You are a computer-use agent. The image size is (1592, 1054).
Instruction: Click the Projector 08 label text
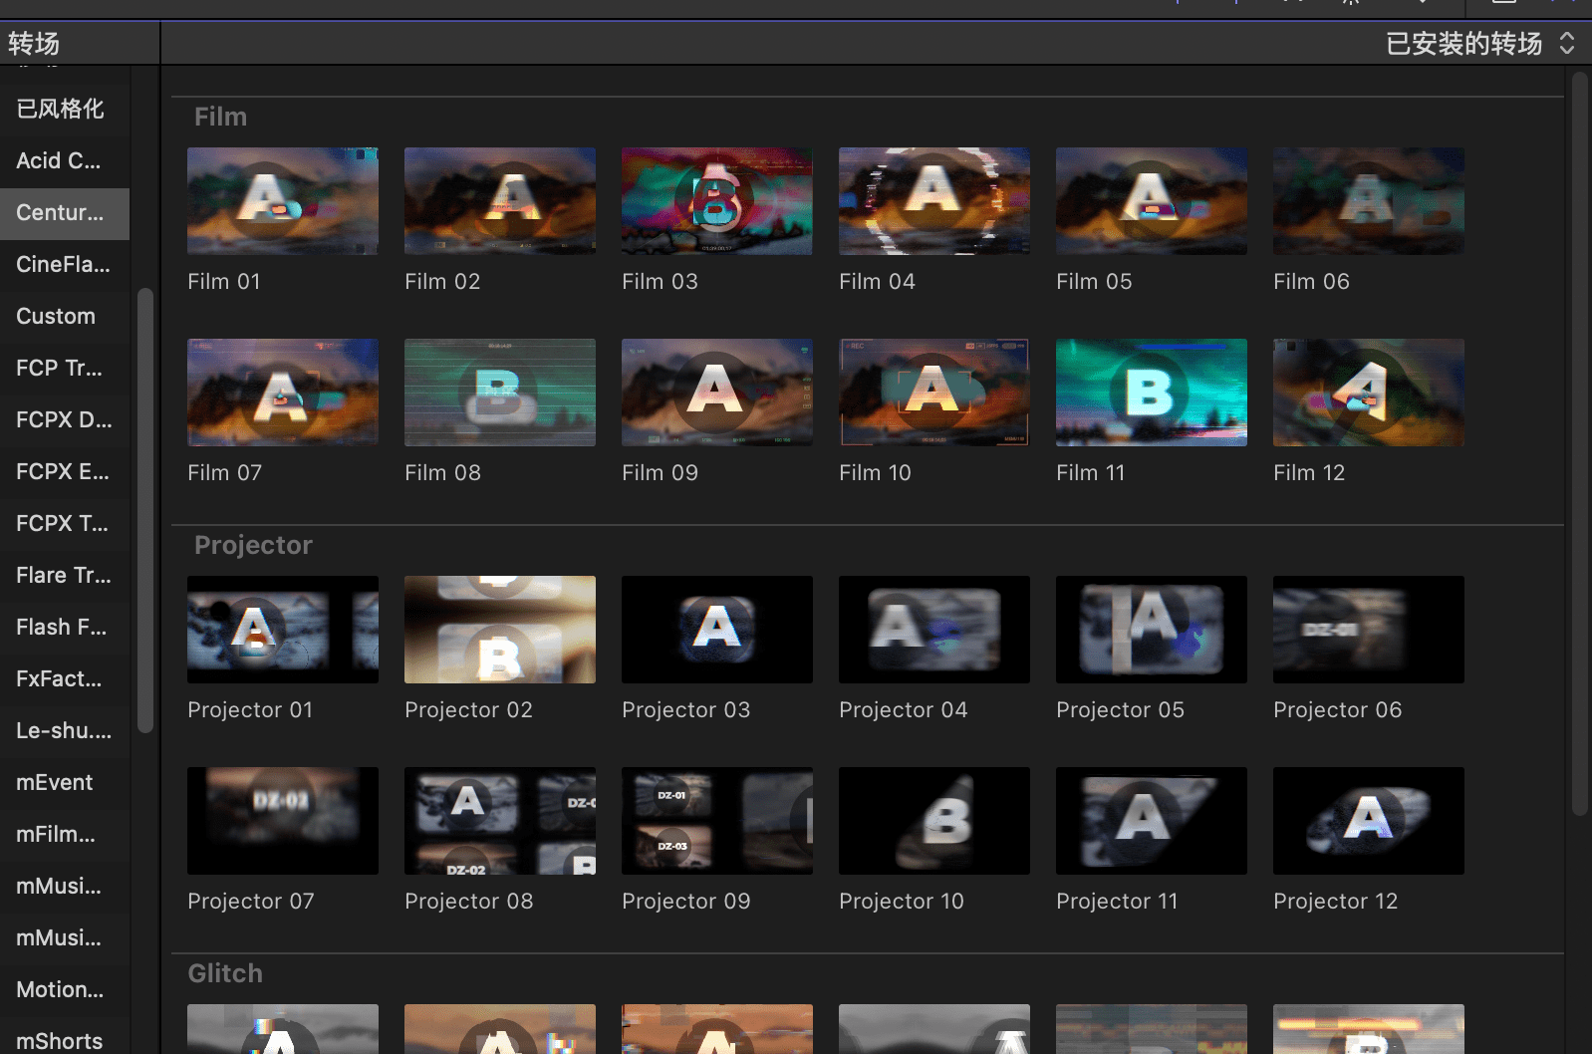(469, 902)
